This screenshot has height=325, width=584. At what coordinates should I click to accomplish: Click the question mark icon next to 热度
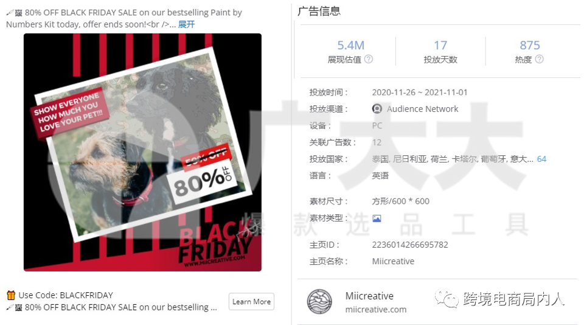point(540,59)
